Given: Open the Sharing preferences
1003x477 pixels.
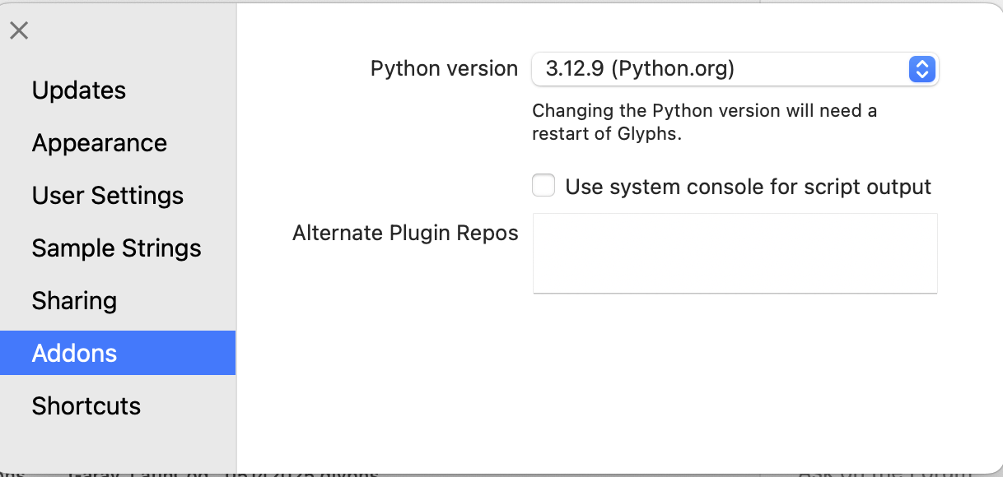Looking at the screenshot, I should (x=74, y=301).
